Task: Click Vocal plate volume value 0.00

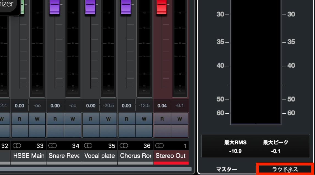Action: pyautogui.click(x=91, y=106)
